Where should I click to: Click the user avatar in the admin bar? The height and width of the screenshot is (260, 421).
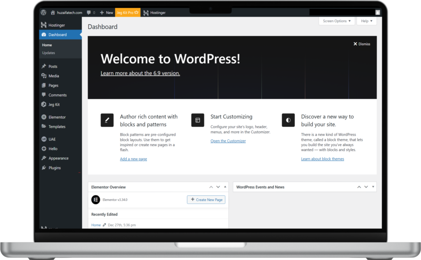pos(377,12)
